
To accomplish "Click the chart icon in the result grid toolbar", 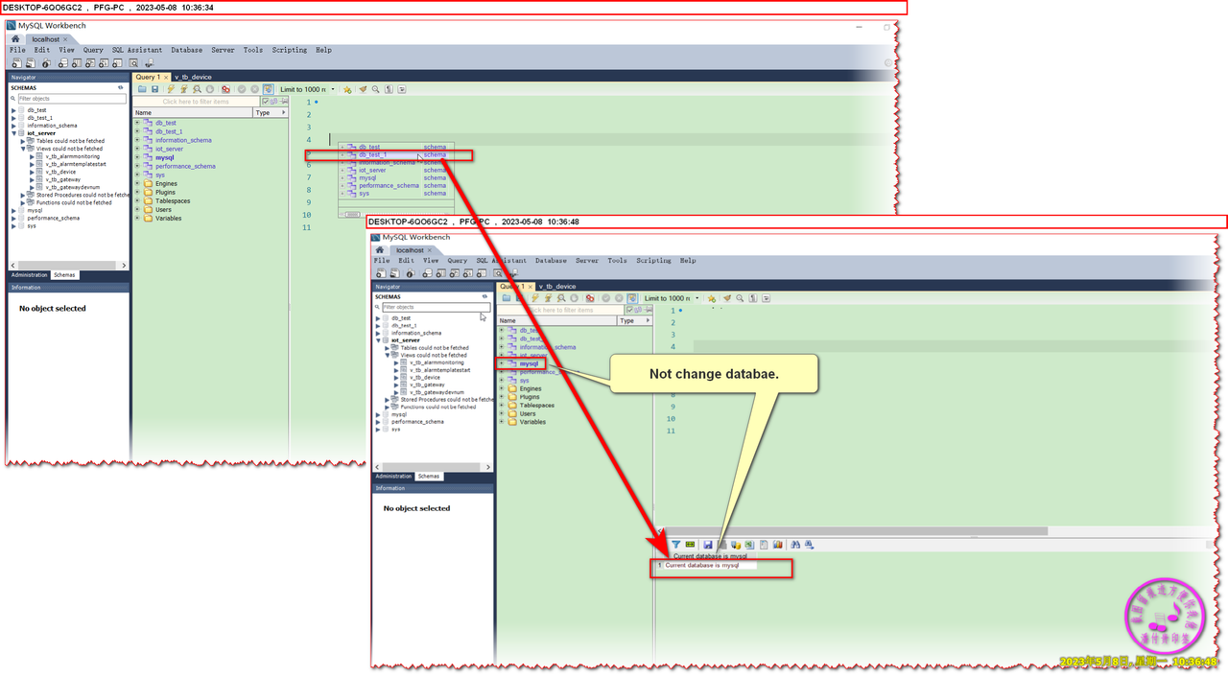I will (778, 545).
